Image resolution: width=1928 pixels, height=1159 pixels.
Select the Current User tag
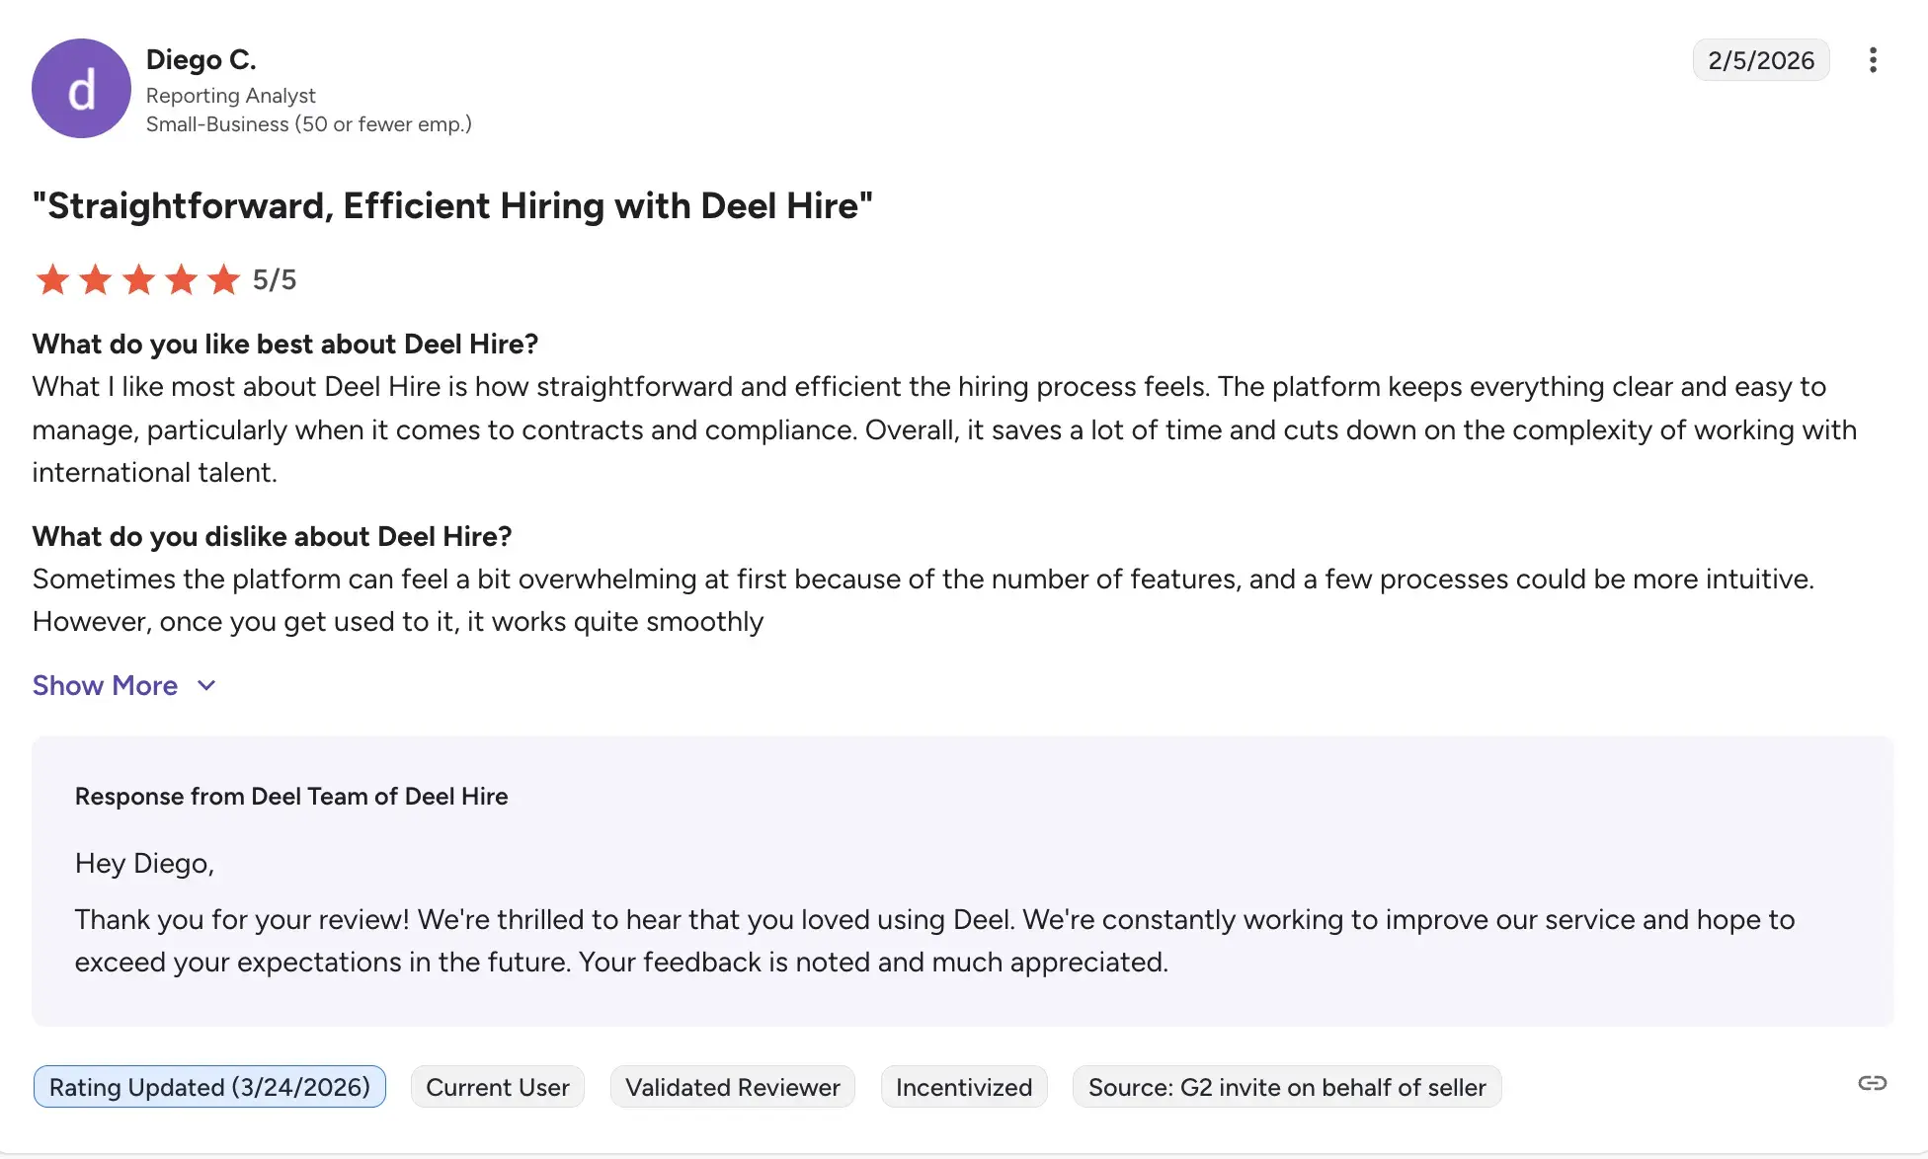click(x=497, y=1087)
